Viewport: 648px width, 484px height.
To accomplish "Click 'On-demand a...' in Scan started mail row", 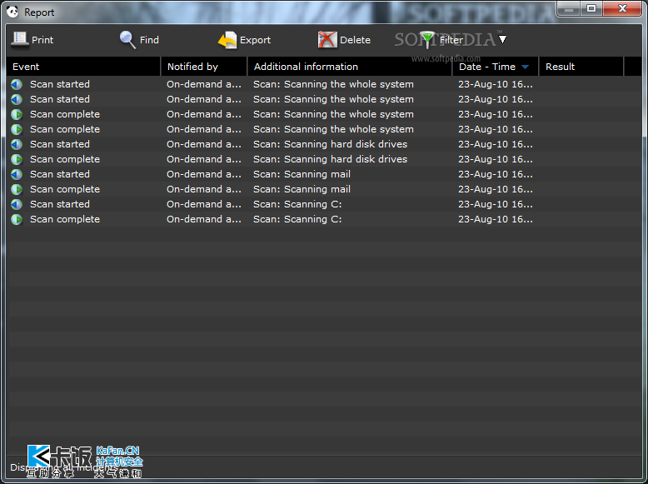I will pyautogui.click(x=204, y=174).
